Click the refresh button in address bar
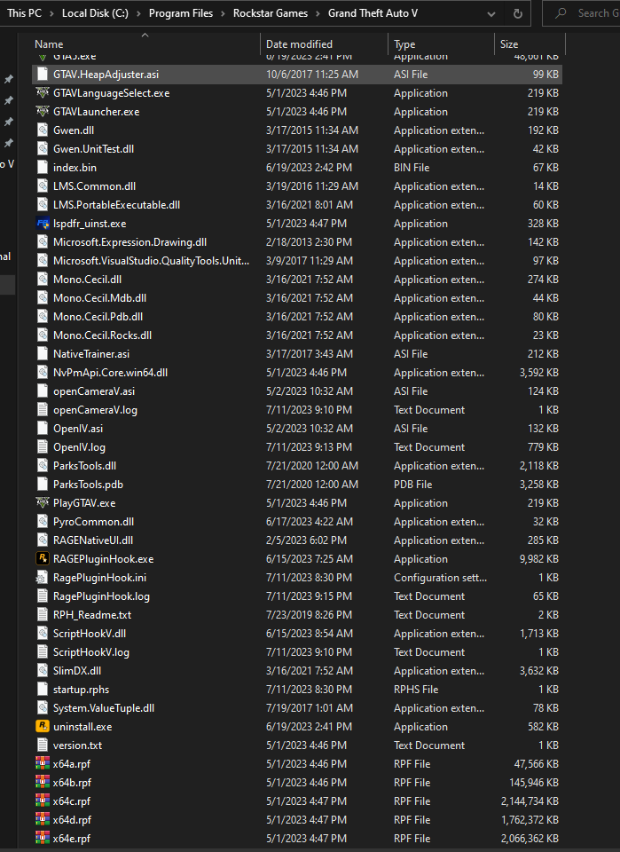Viewport: 620px width, 852px height. tap(518, 13)
